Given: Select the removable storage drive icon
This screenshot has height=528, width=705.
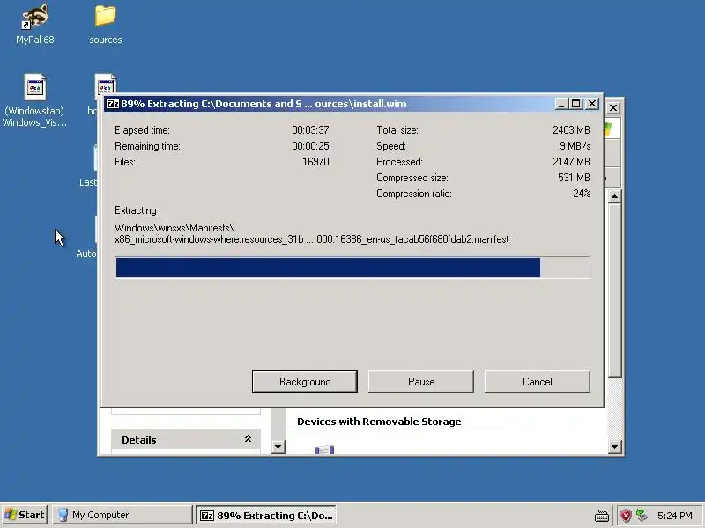Looking at the screenshot, I should [324, 450].
